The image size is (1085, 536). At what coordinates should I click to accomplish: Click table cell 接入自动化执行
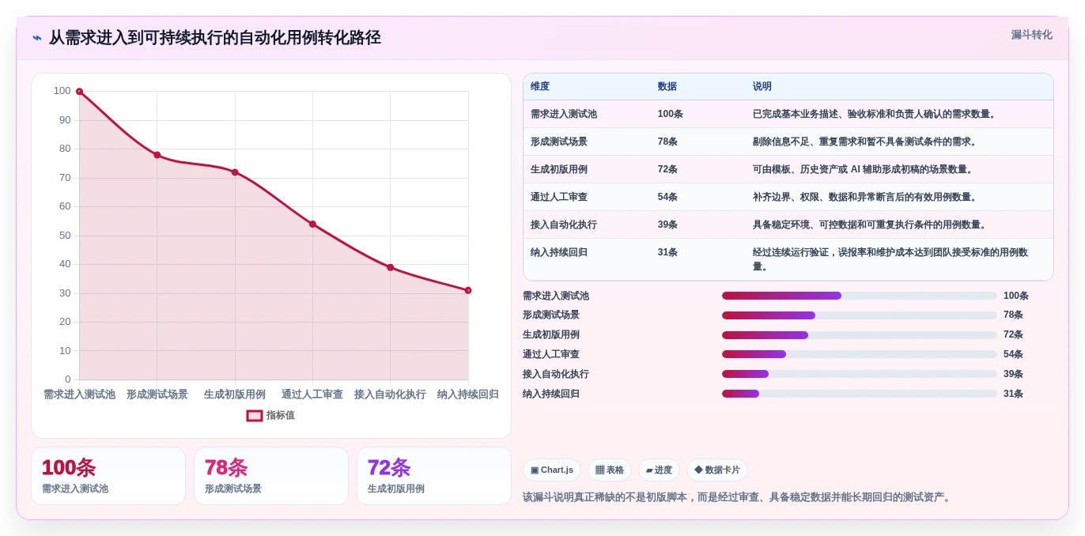pyautogui.click(x=564, y=225)
